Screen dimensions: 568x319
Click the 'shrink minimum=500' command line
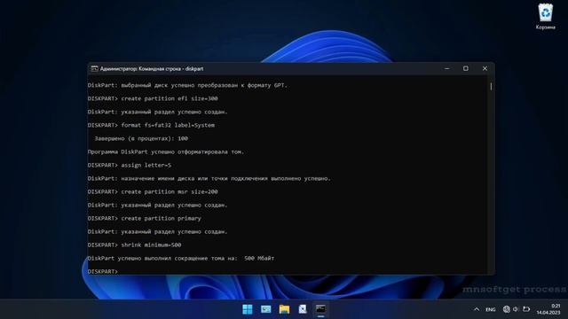(x=134, y=245)
